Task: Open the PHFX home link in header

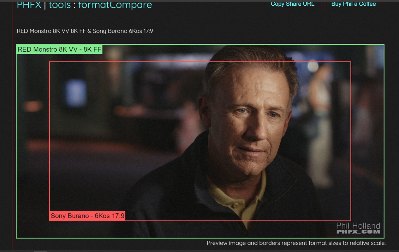Action: (29, 5)
